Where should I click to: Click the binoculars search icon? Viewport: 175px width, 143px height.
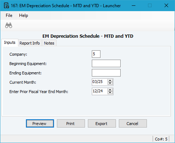click(x=9, y=25)
